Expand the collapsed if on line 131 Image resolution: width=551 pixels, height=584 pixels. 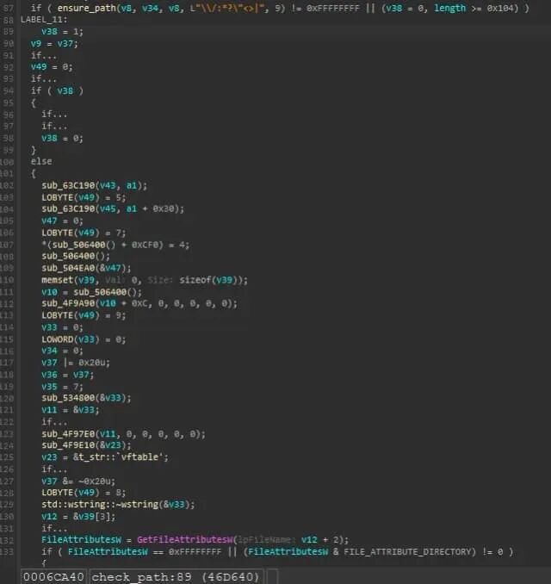[x=54, y=529]
